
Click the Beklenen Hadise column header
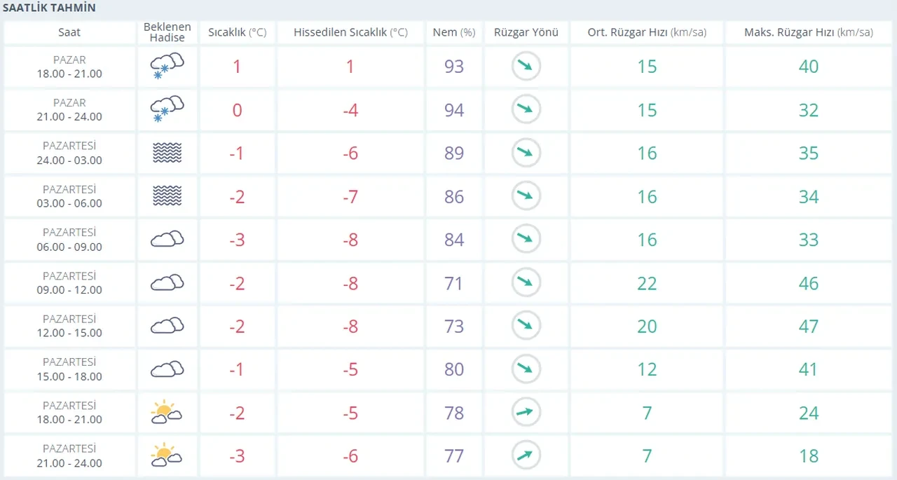click(x=167, y=32)
